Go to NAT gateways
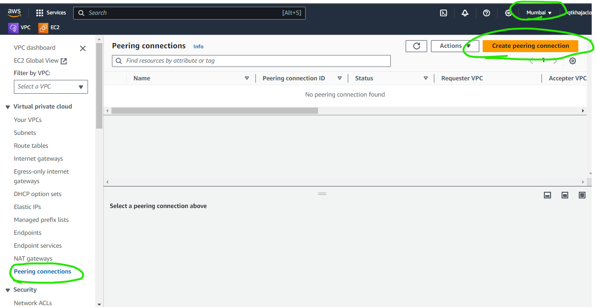Screen dimensions: 596x307 pyautogui.click(x=33, y=259)
